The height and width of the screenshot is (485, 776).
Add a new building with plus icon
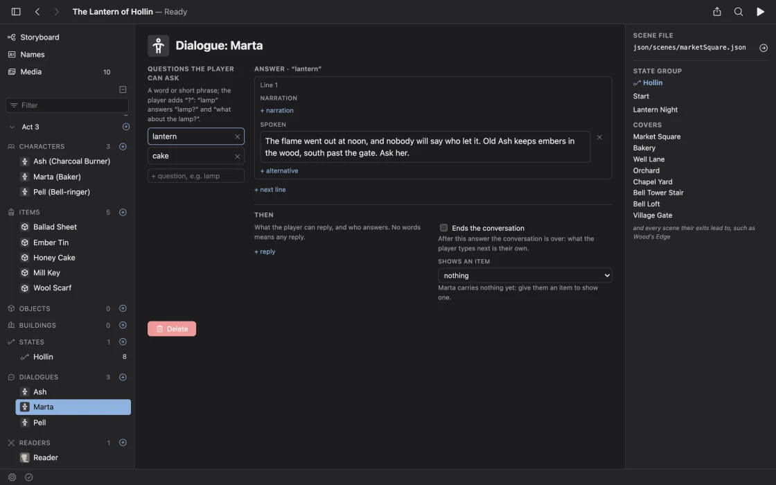[x=123, y=325]
